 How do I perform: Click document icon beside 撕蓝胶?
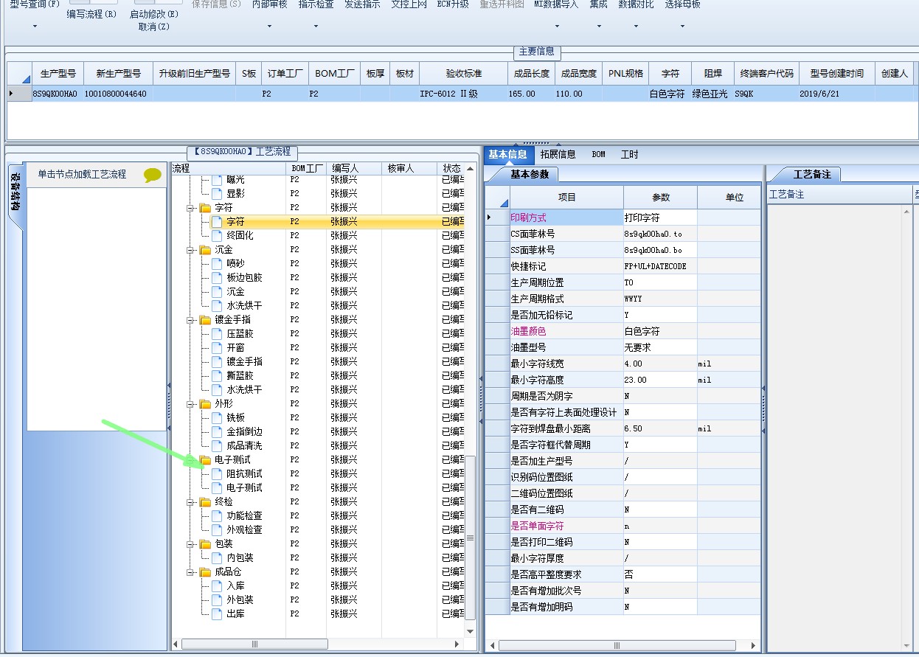pyautogui.click(x=217, y=375)
